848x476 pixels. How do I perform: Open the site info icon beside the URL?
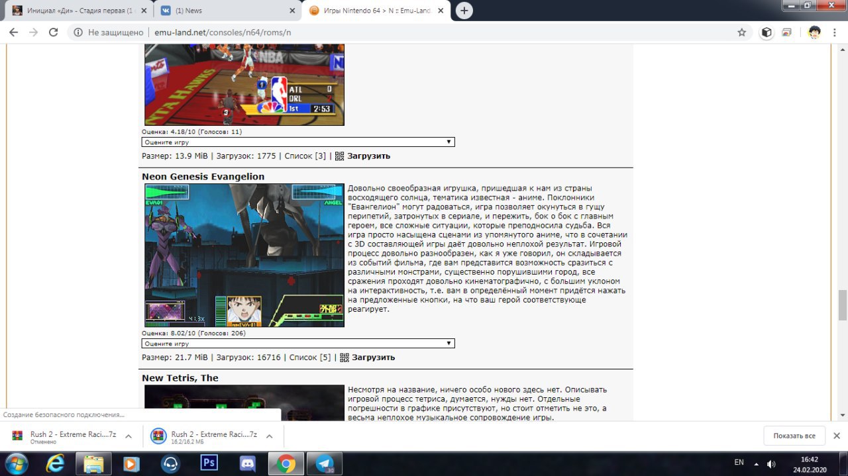click(78, 32)
